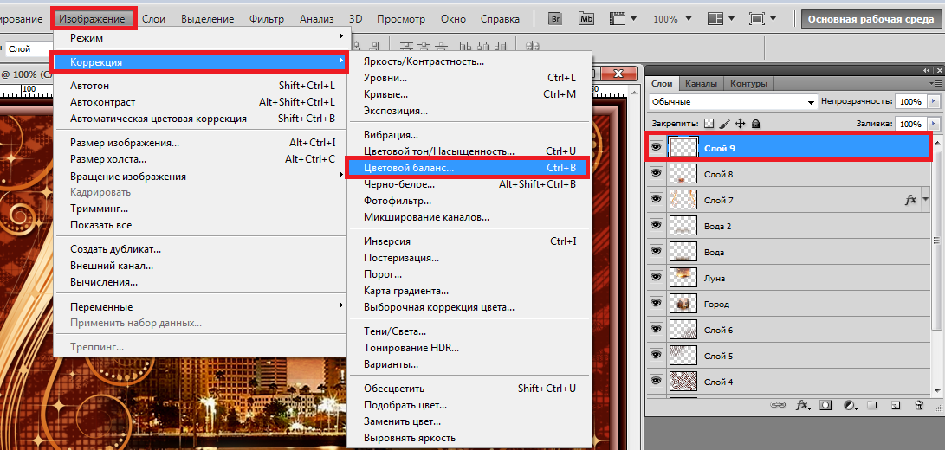Open the Изображение menu

click(x=93, y=19)
